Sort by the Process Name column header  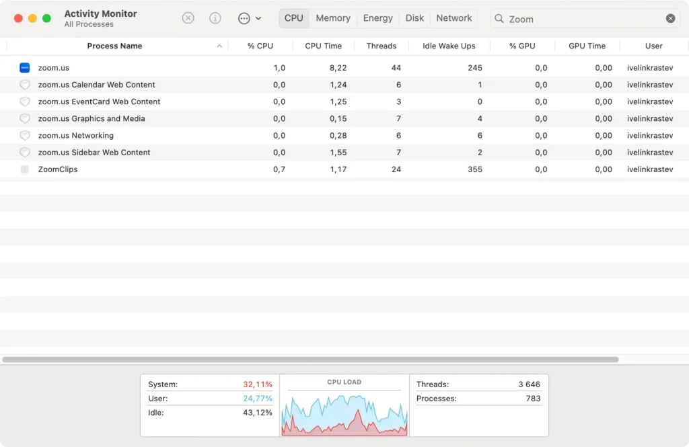[x=114, y=46]
